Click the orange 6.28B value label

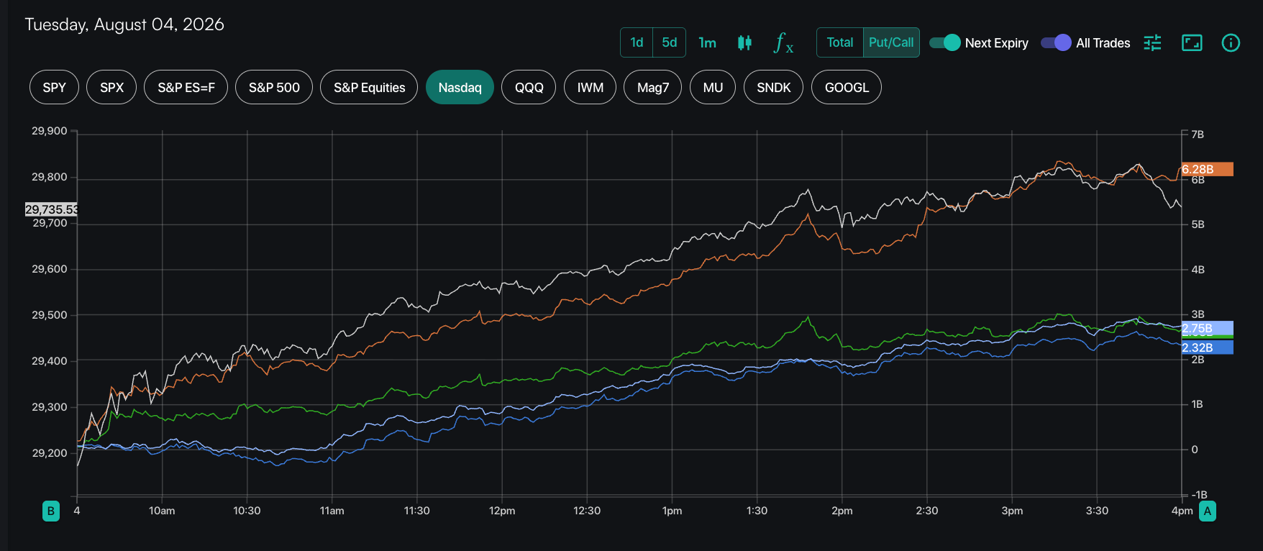[x=1208, y=169]
